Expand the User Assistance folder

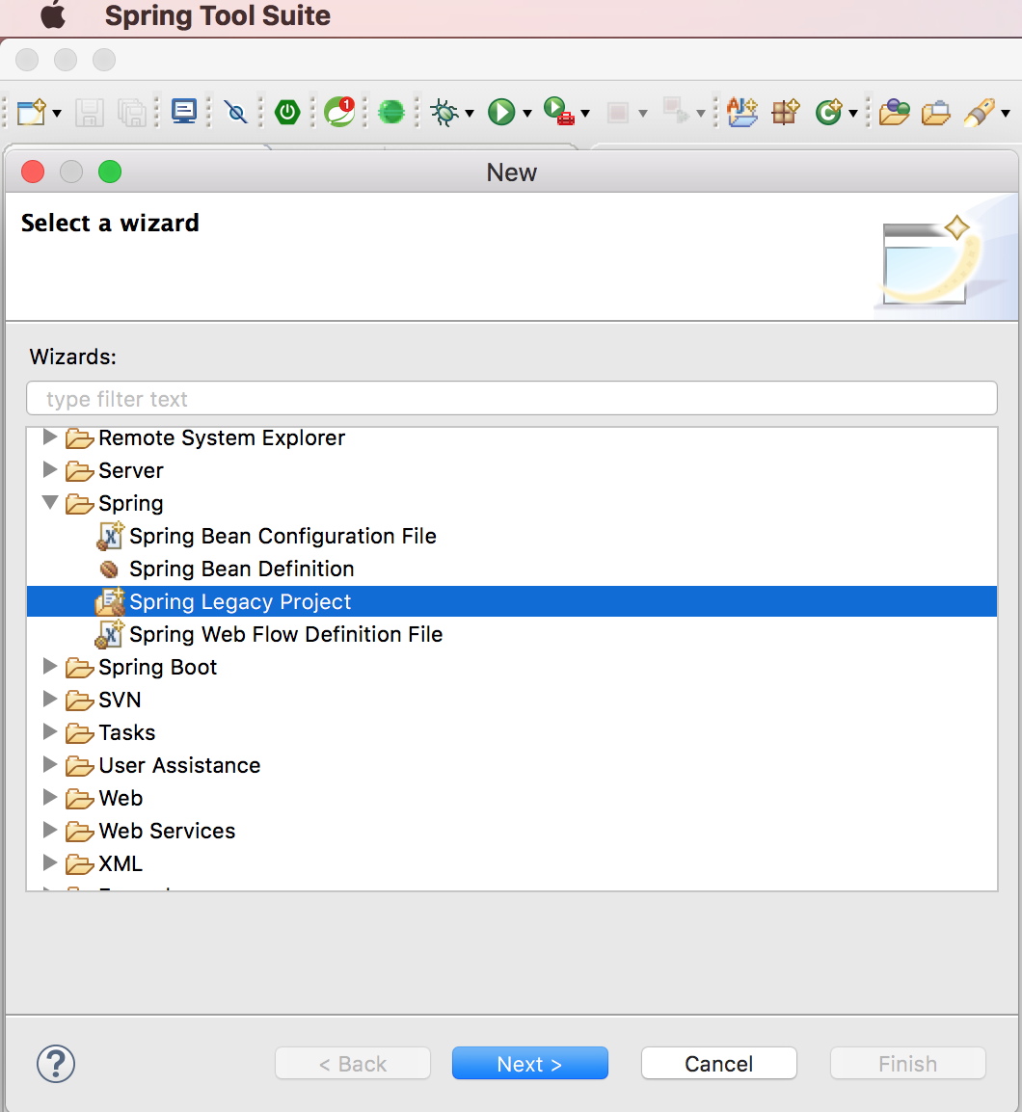click(50, 764)
